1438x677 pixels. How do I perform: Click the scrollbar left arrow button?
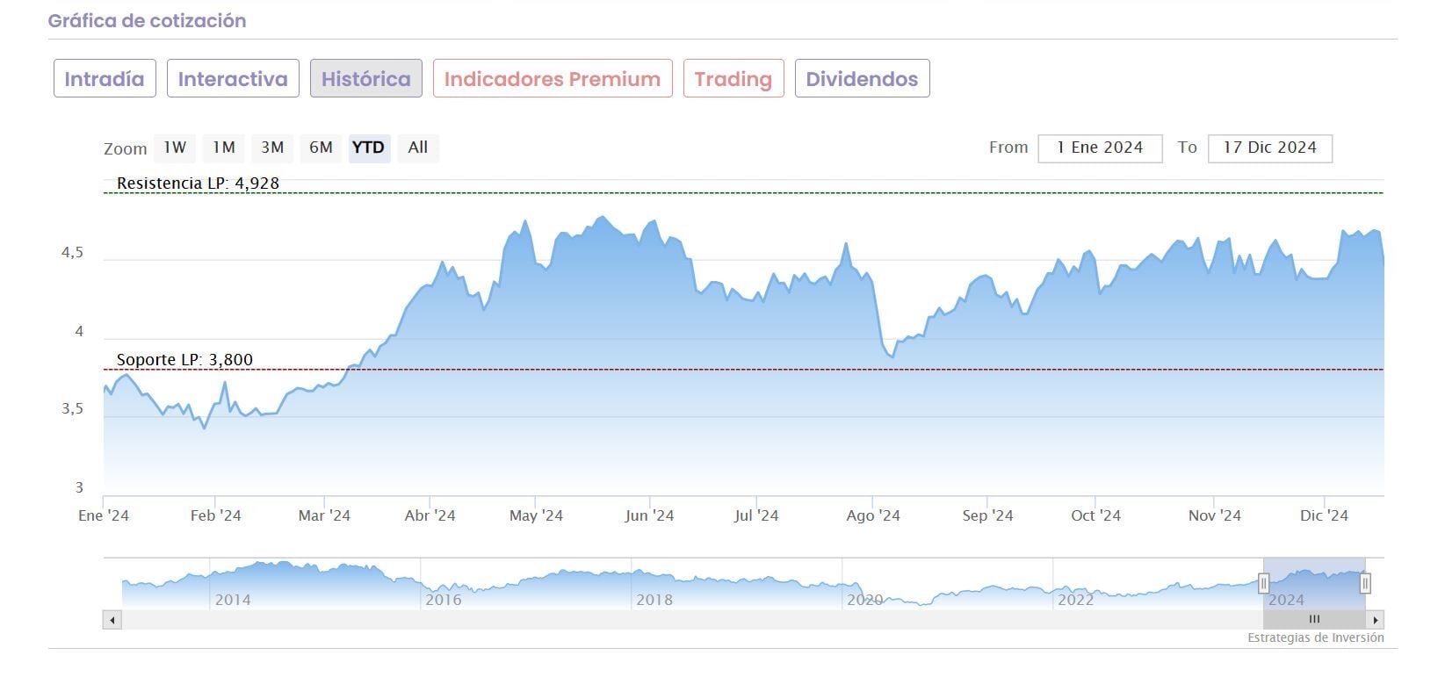point(112,620)
